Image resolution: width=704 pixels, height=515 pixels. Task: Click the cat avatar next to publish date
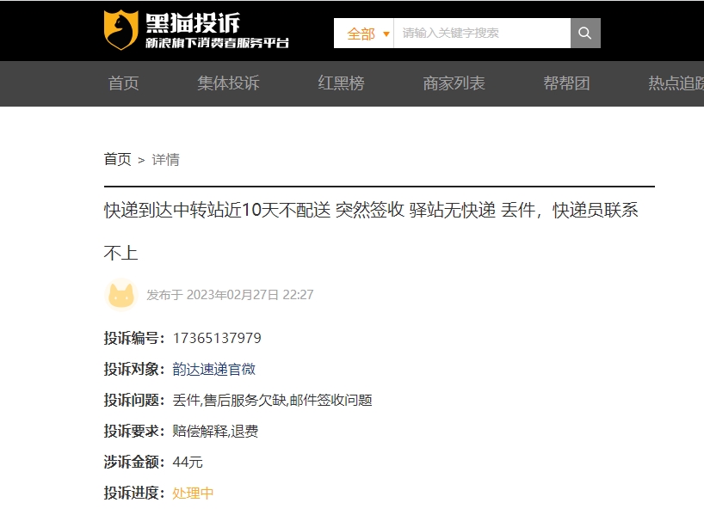tap(121, 295)
